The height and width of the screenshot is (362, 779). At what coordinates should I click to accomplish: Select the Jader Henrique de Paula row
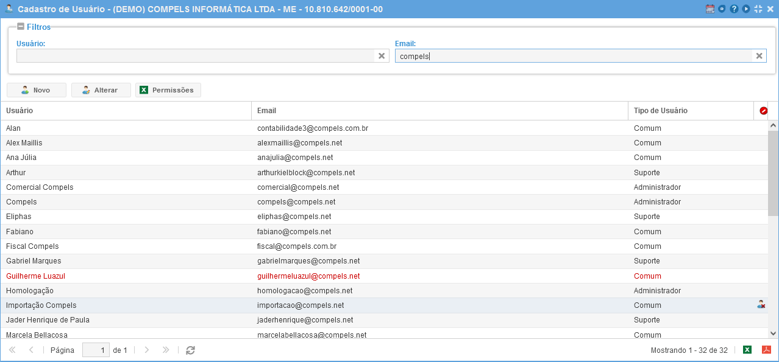[384, 320]
